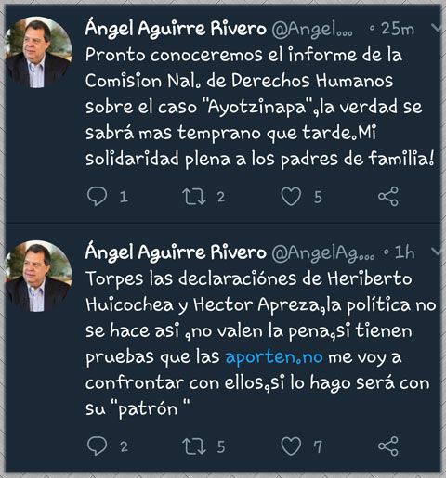
Task: Open the 25m timestamp
Action: point(398,29)
